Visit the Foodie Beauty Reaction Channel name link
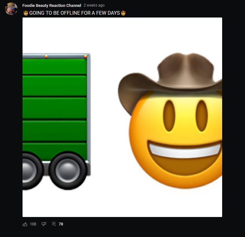Screen dimensions: 245x237 click(x=52, y=5)
